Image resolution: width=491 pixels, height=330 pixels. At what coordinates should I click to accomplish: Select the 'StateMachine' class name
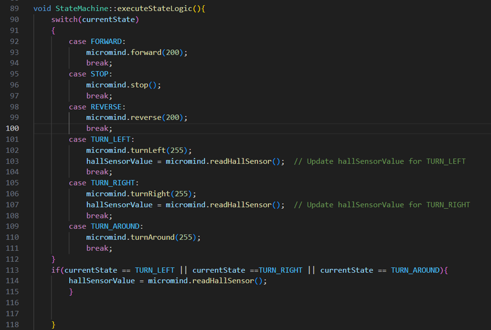pos(82,8)
